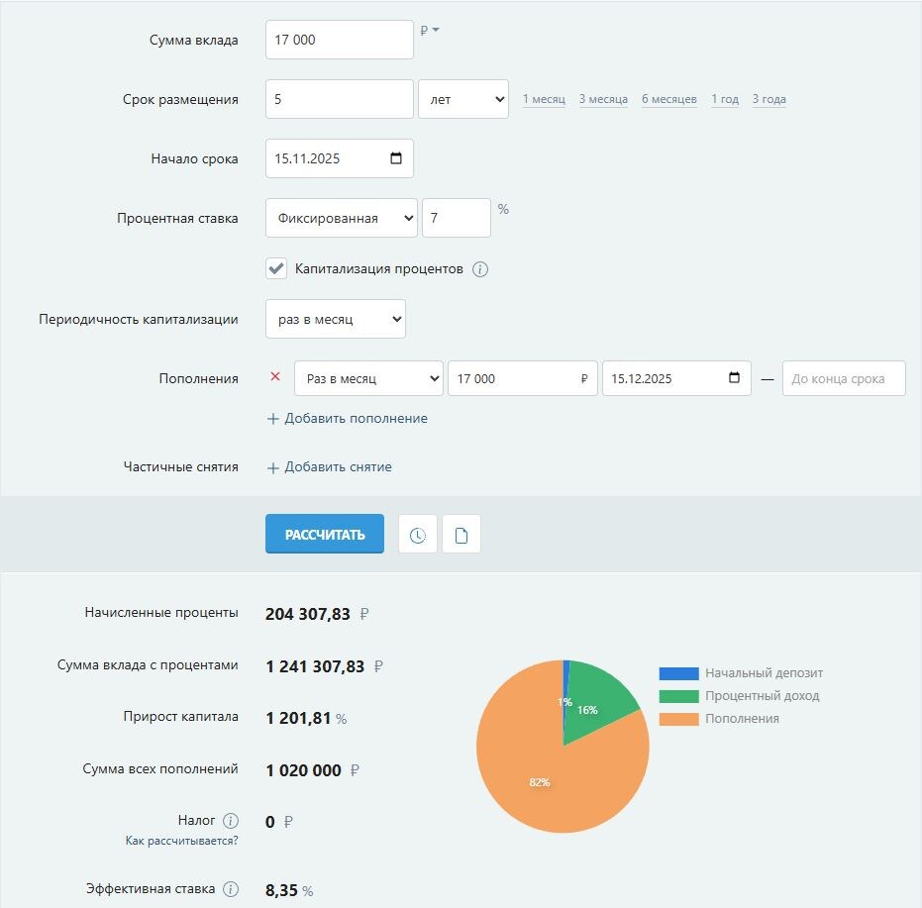Screen dimensions: 922x908
Task: Show info icon next to Налог
Action: point(231,821)
